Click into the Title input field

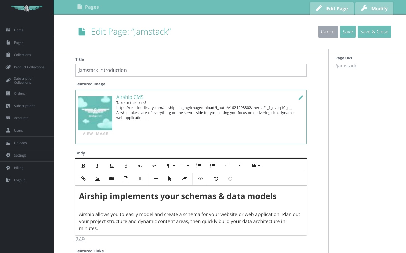[191, 70]
